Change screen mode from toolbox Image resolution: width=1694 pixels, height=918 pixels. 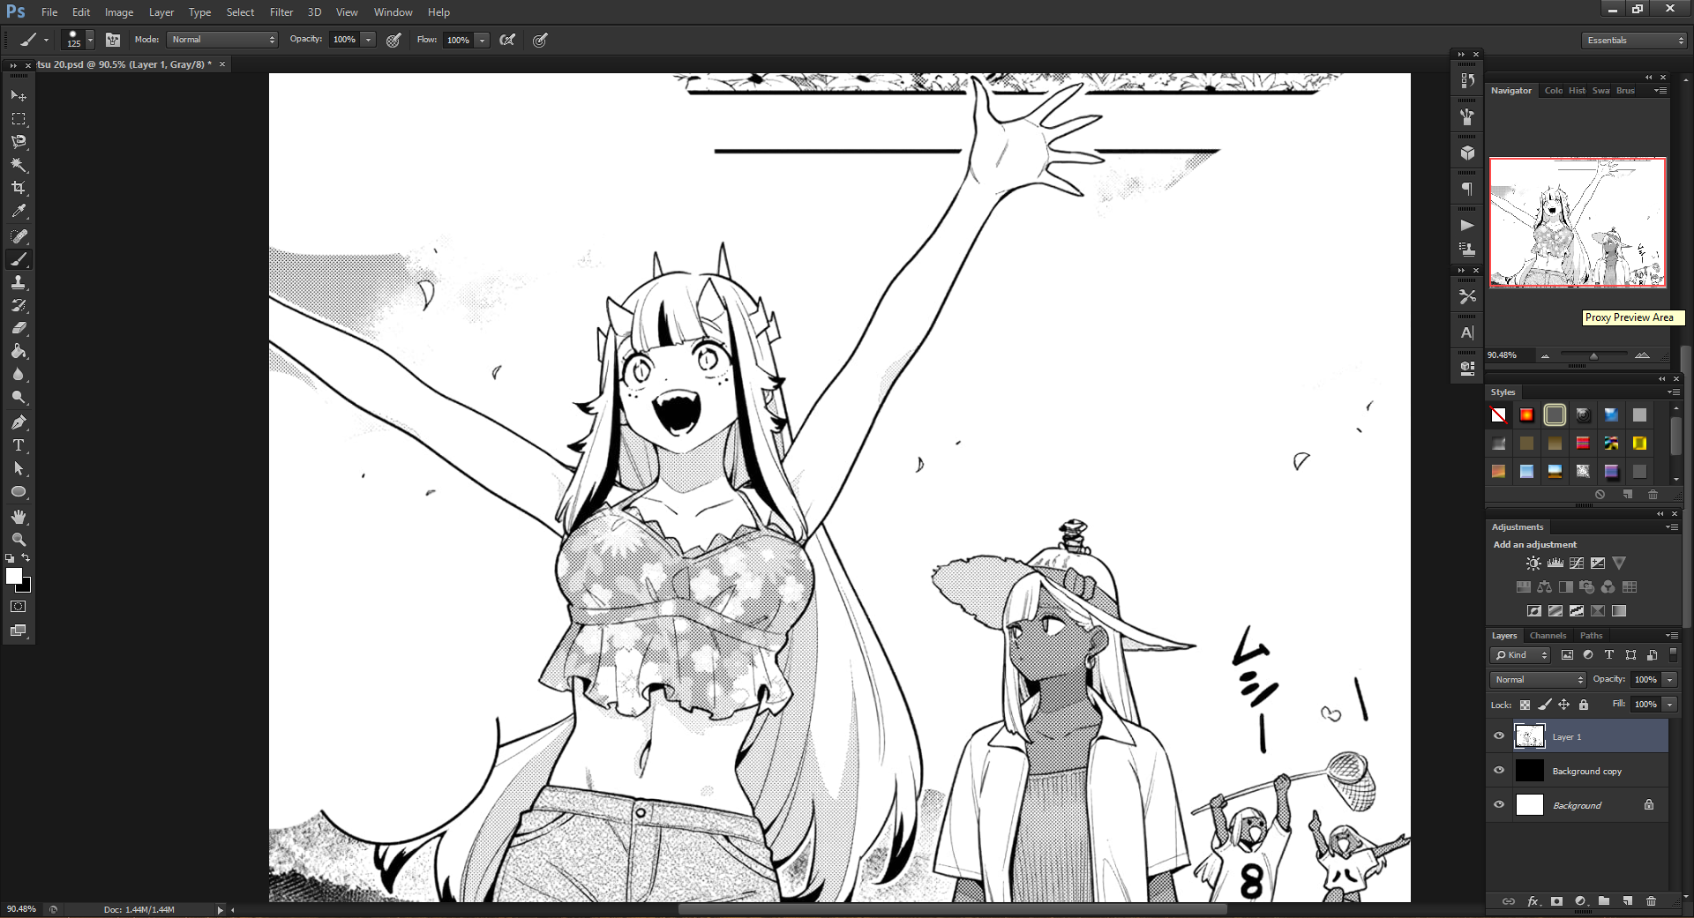tap(19, 631)
